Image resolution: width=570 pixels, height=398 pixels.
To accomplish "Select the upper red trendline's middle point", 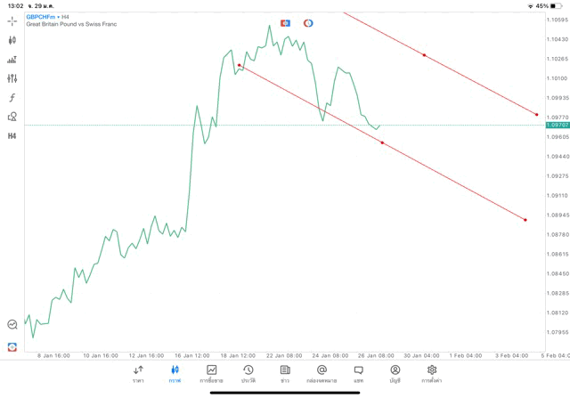I will pyautogui.click(x=424, y=55).
